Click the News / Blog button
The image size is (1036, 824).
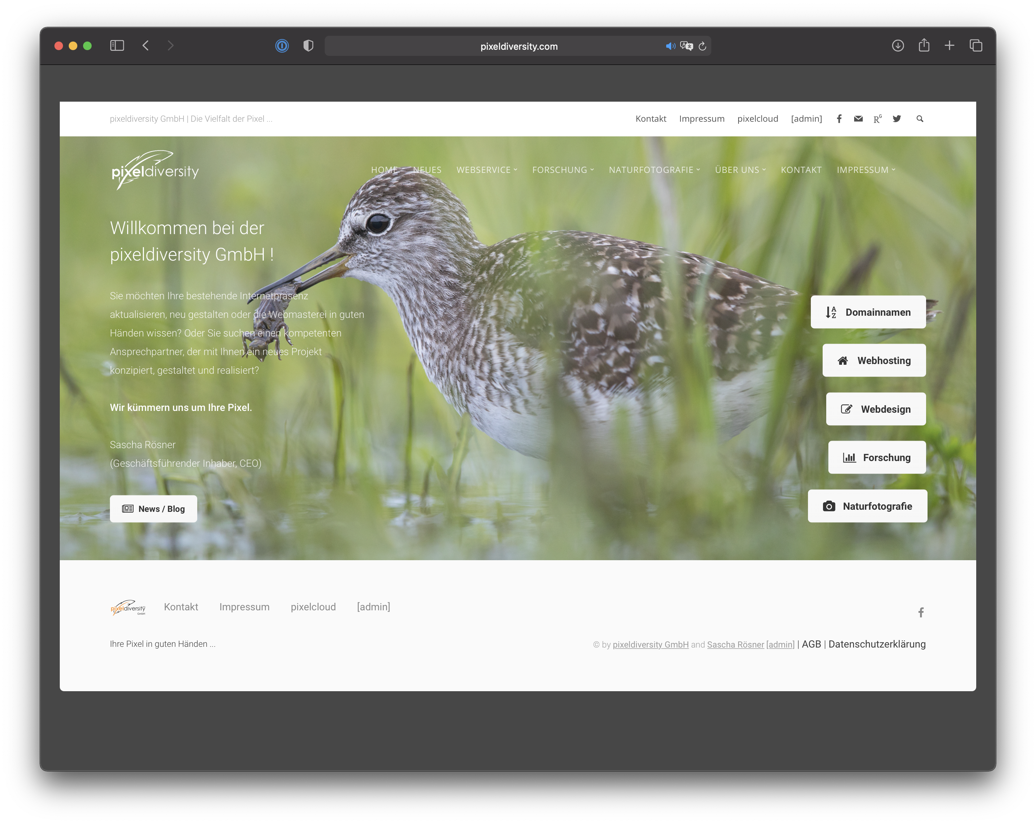point(153,509)
